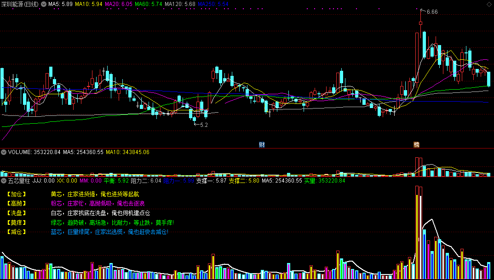Select the MA120: 5.68 indicator label

pyautogui.click(x=180, y=5)
